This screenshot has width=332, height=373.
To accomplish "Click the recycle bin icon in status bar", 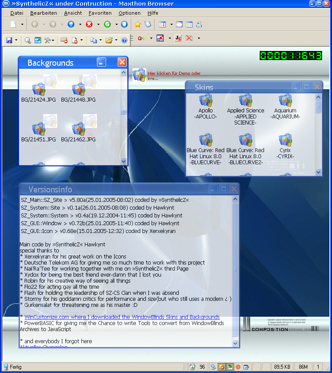I will 192,367.
